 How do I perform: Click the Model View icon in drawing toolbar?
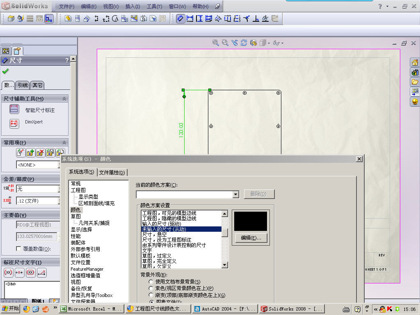click(x=68, y=18)
